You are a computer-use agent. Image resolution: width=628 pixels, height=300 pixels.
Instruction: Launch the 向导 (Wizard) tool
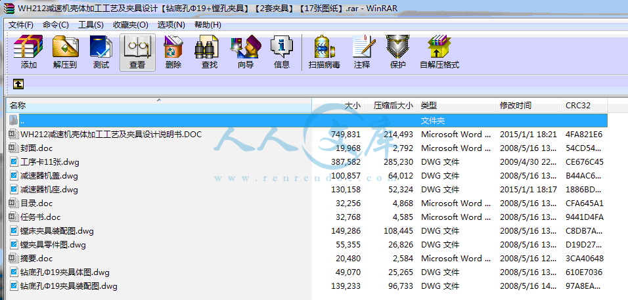246,52
